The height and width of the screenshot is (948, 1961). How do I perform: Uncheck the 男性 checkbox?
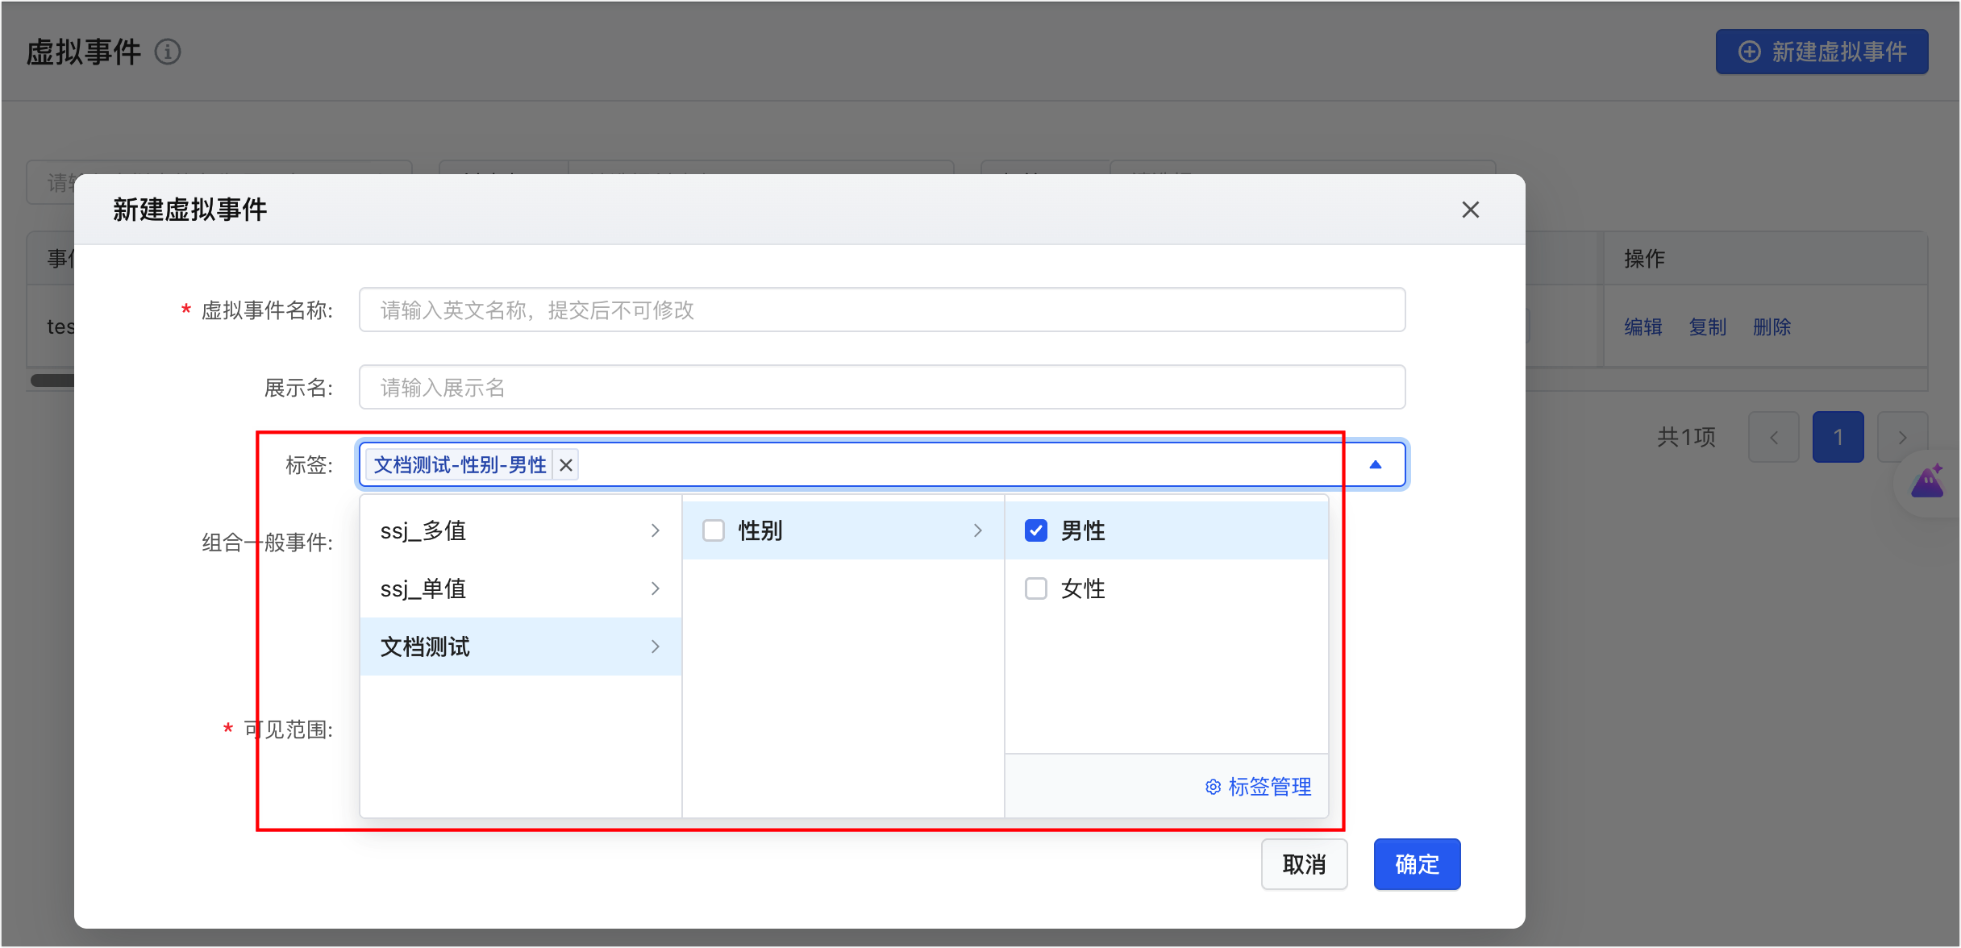pos(1036,530)
